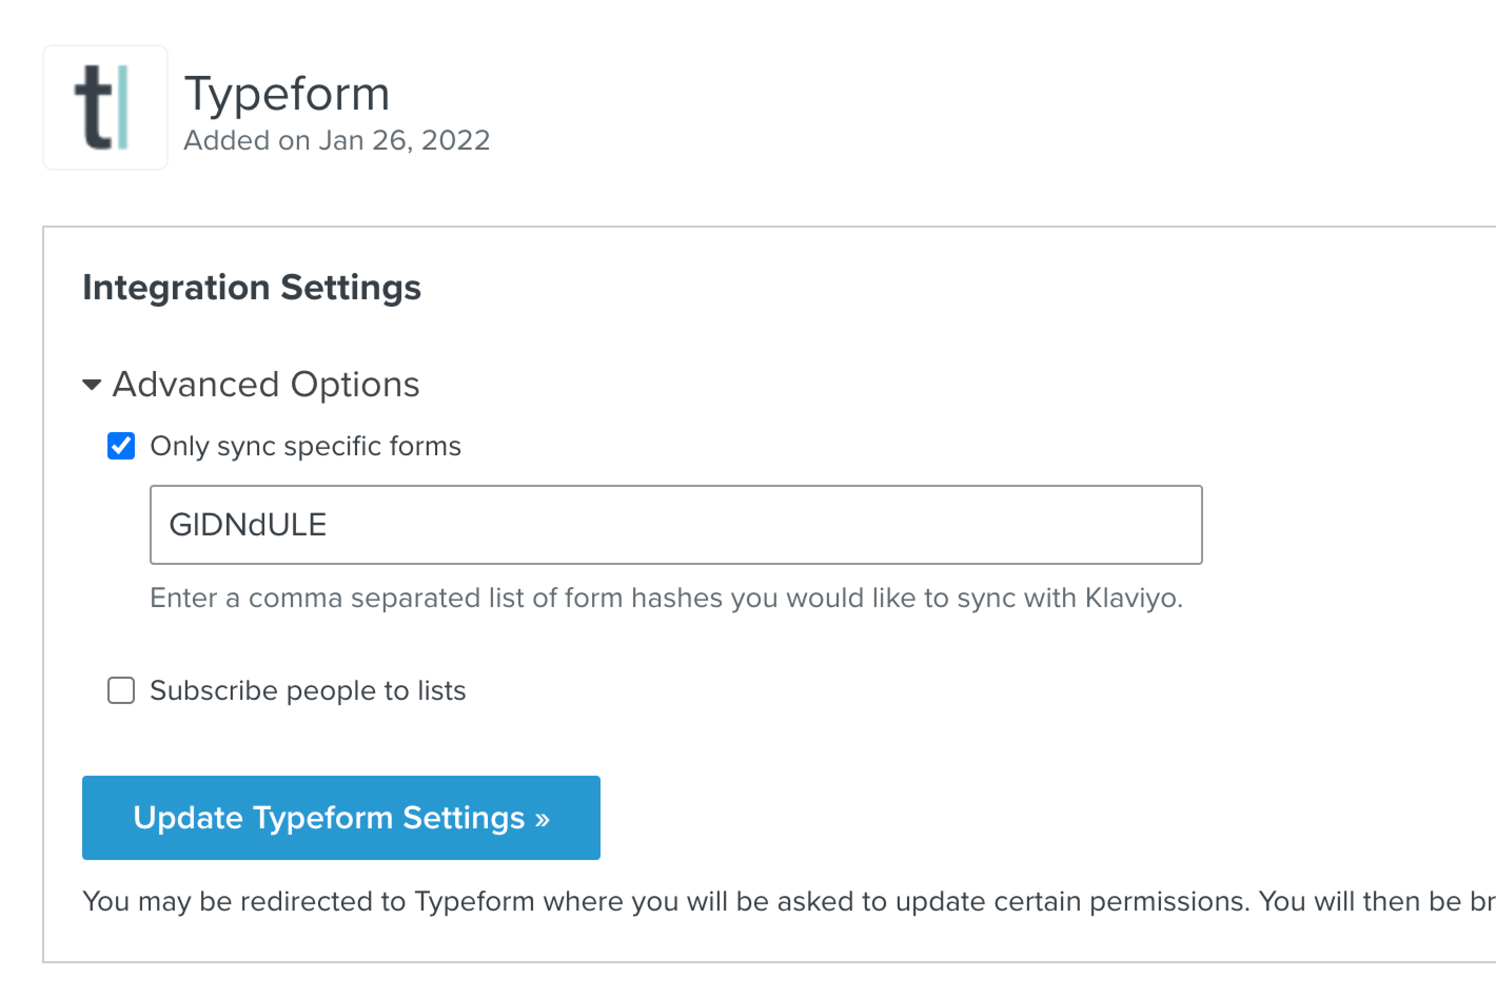Click the Subscribe people to lists label
This screenshot has width=1496, height=997.
click(x=308, y=691)
